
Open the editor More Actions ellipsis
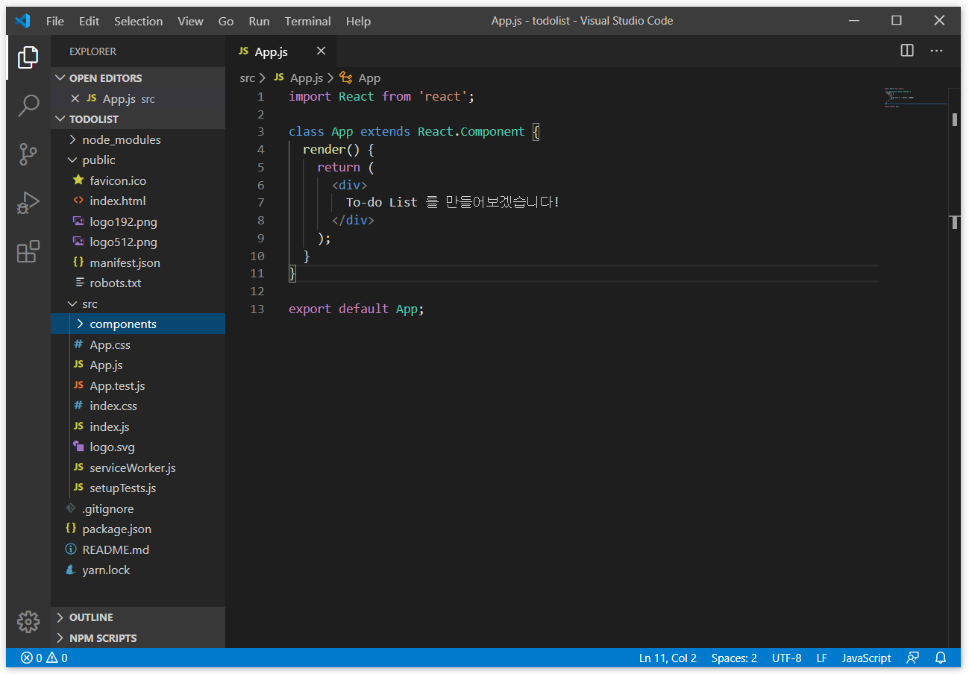pos(936,51)
